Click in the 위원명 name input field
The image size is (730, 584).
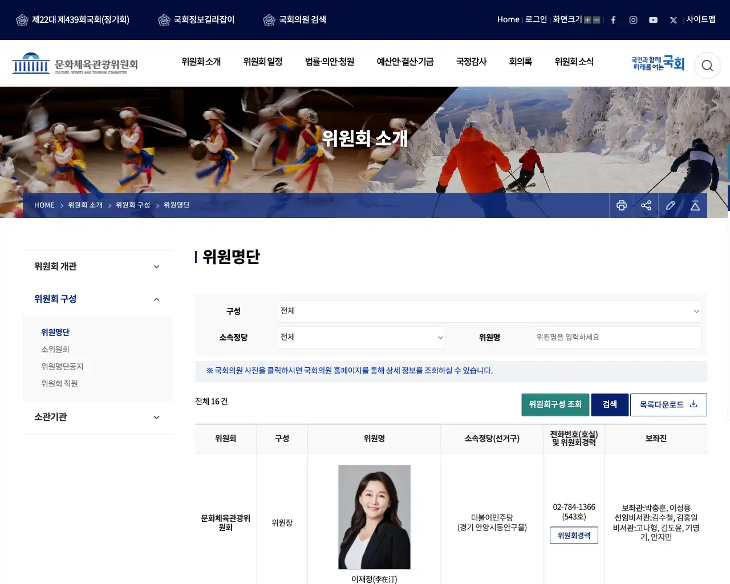tap(617, 337)
